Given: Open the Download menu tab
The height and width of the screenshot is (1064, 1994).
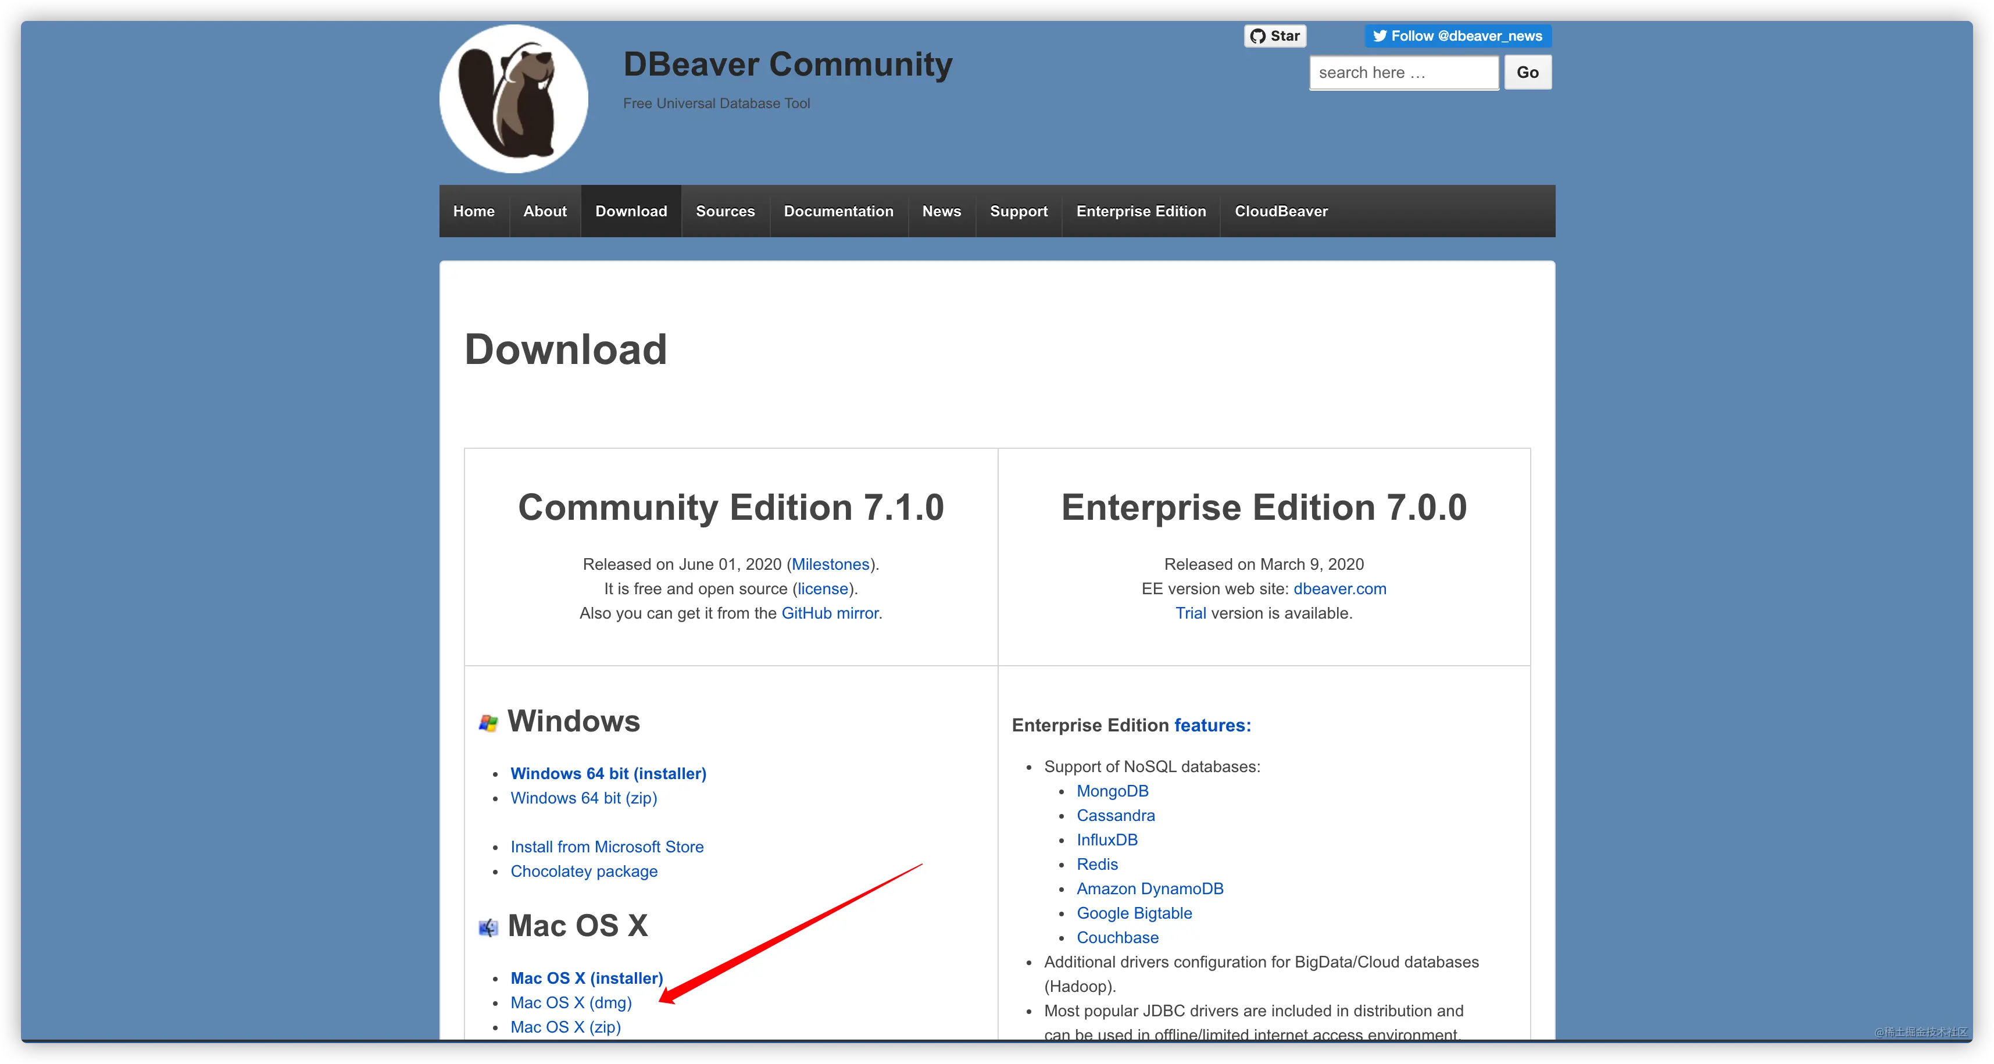Looking at the screenshot, I should tap(631, 210).
